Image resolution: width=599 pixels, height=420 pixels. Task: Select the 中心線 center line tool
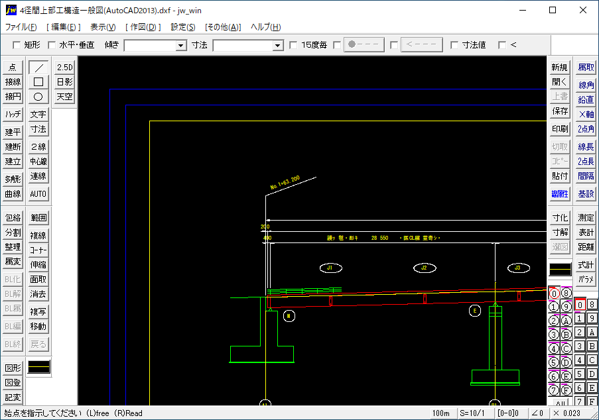coord(38,162)
